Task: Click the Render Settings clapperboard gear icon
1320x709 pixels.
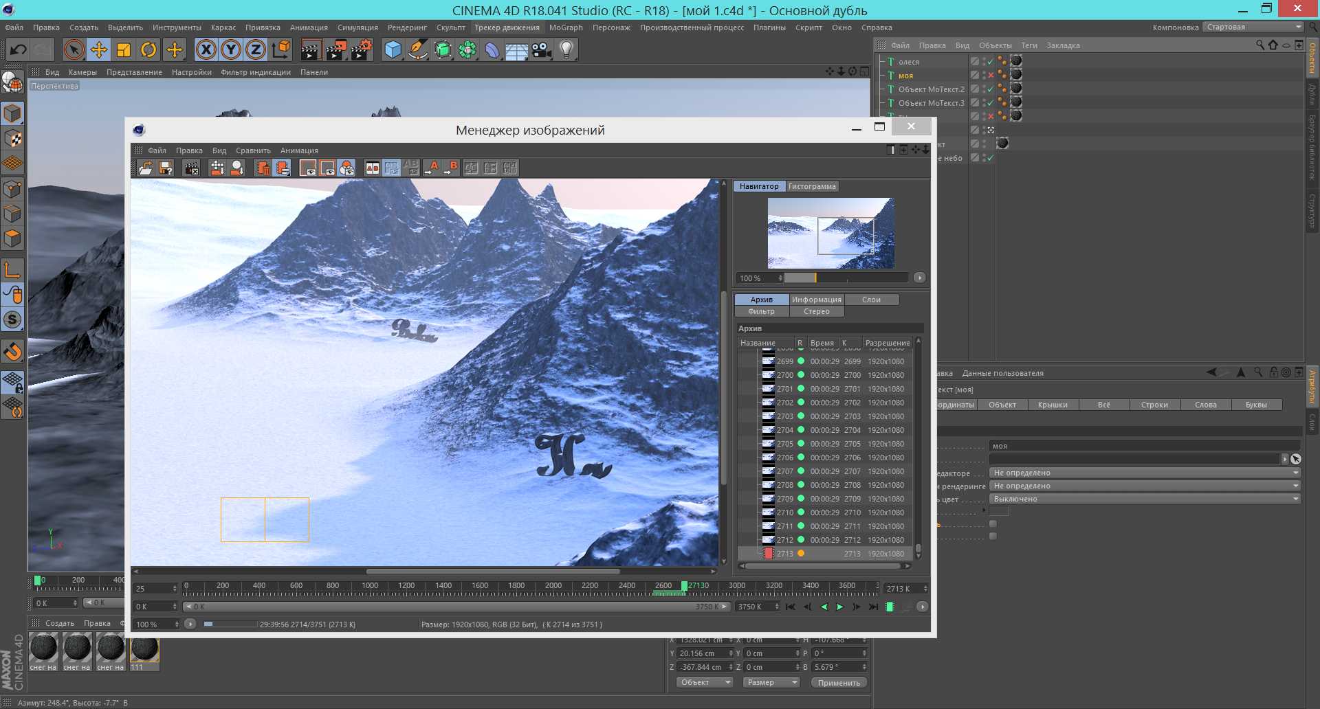Action: [362, 50]
